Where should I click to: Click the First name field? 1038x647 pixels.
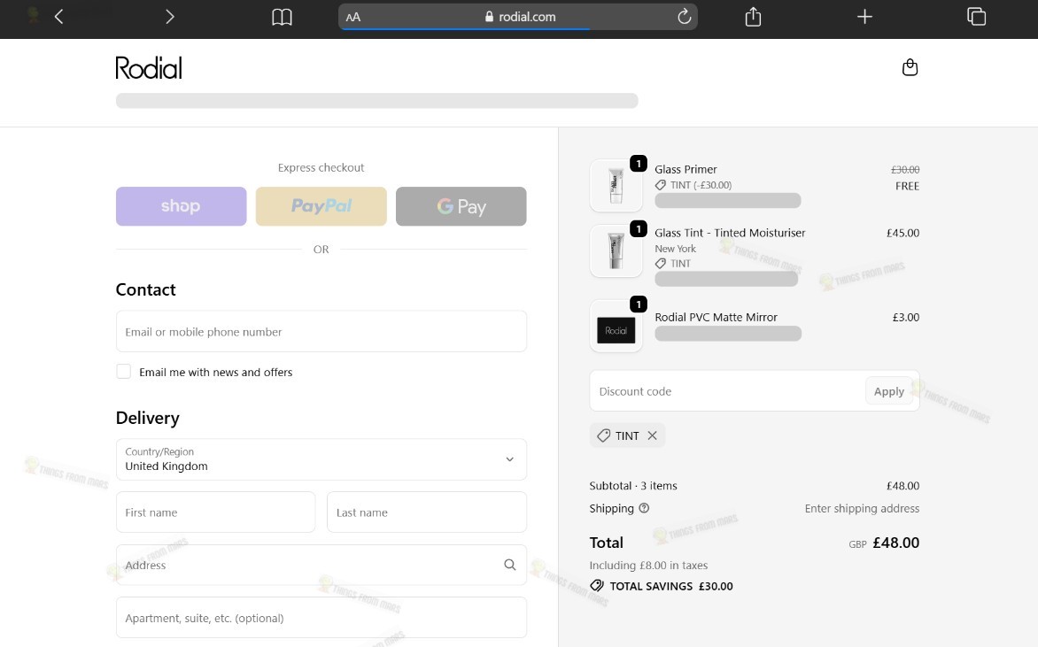pos(216,512)
